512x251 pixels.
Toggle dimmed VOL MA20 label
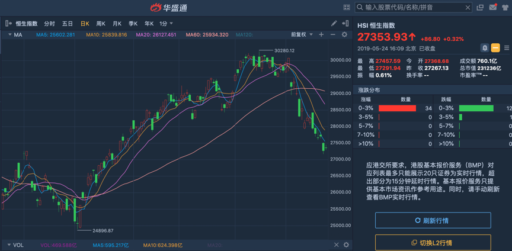tap(216, 245)
